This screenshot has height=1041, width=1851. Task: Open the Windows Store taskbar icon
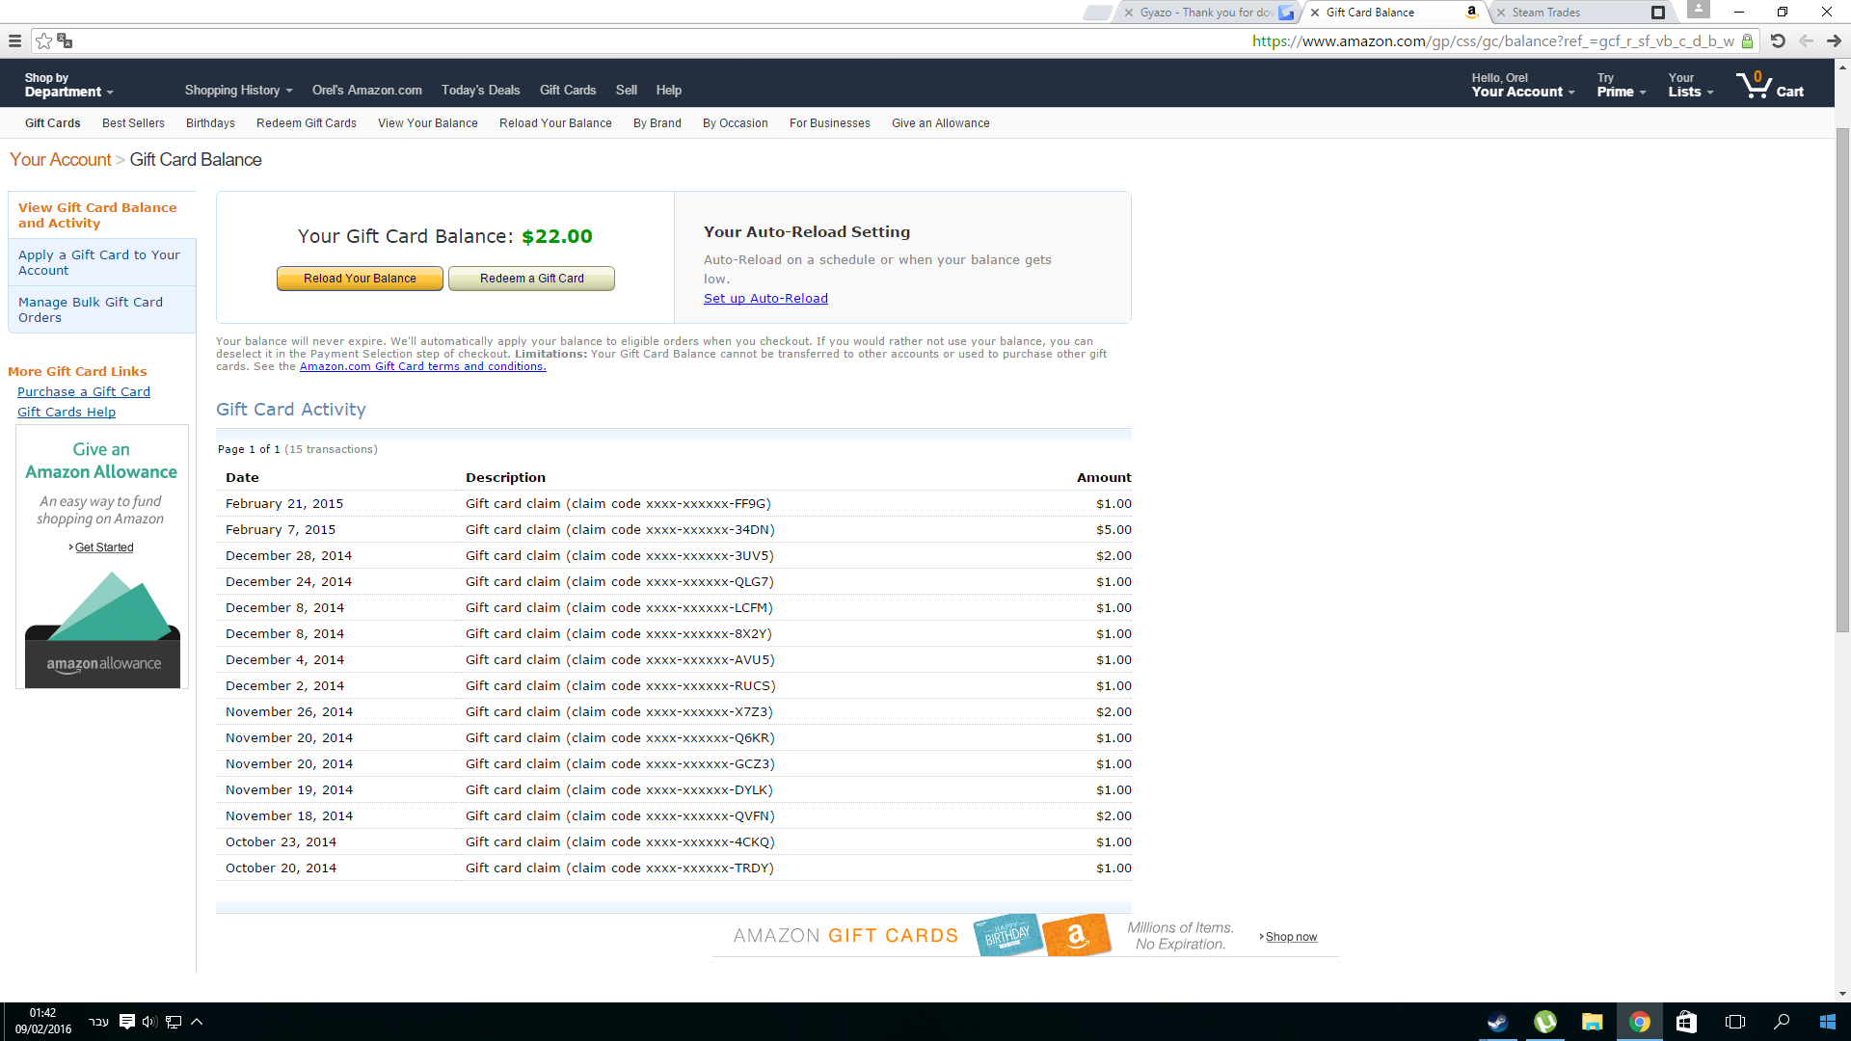1686,1022
